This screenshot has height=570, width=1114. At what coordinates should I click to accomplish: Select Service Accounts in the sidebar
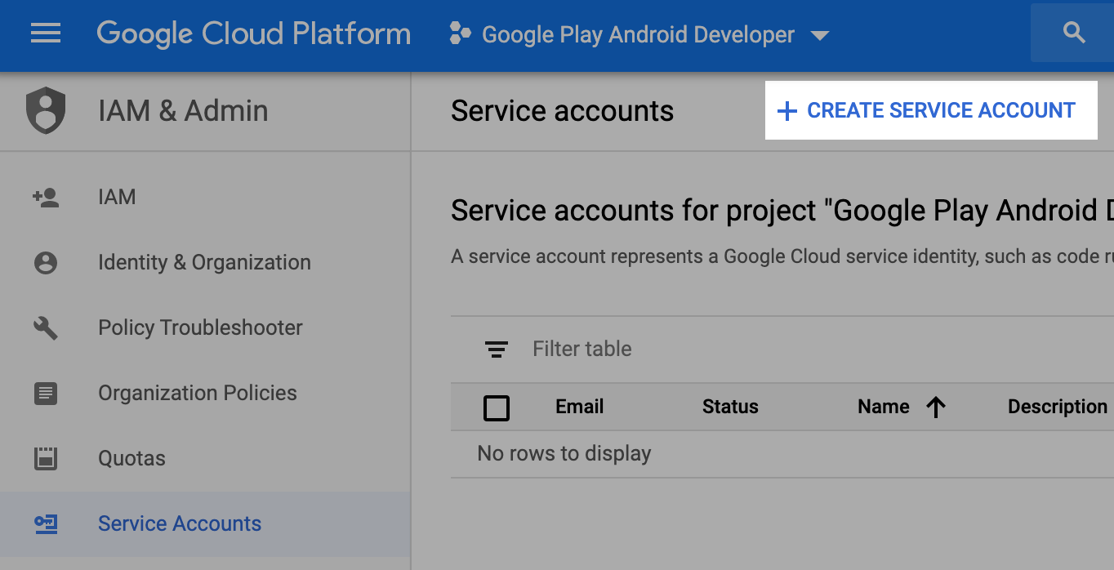pyautogui.click(x=205, y=523)
